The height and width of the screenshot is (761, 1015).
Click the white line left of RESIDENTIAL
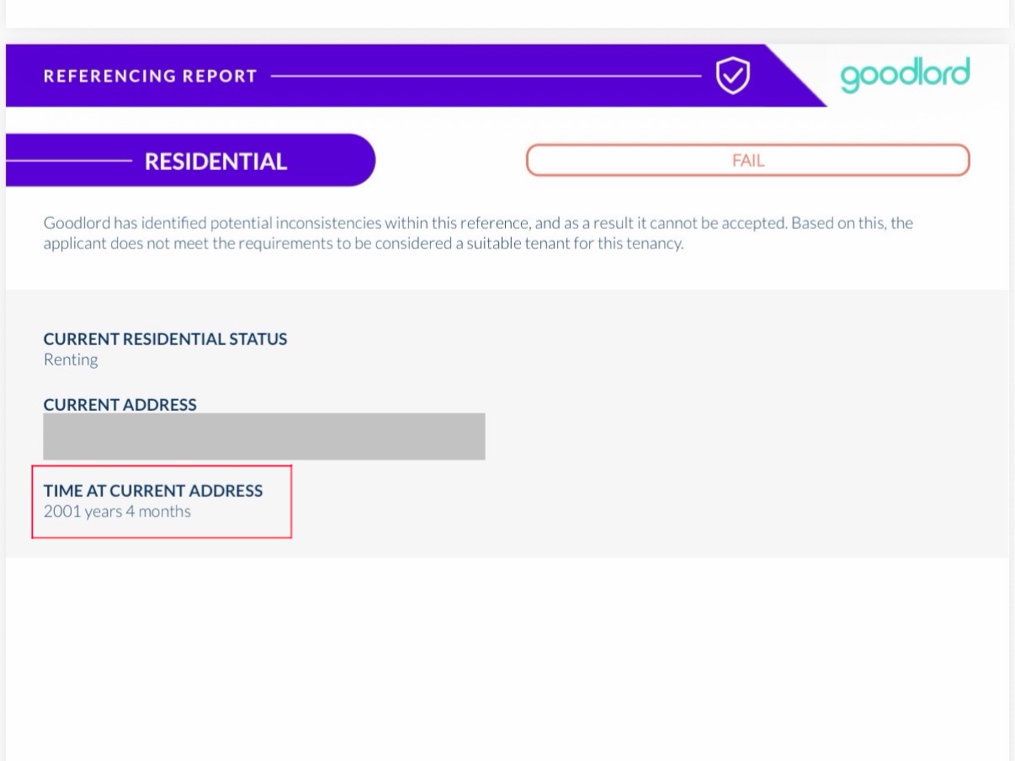69,160
